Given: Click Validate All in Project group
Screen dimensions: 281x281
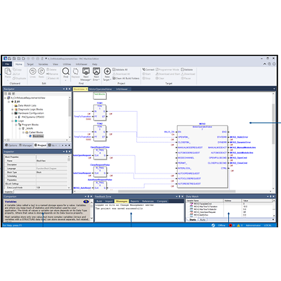Looking at the screenshot, I should tap(120, 70).
